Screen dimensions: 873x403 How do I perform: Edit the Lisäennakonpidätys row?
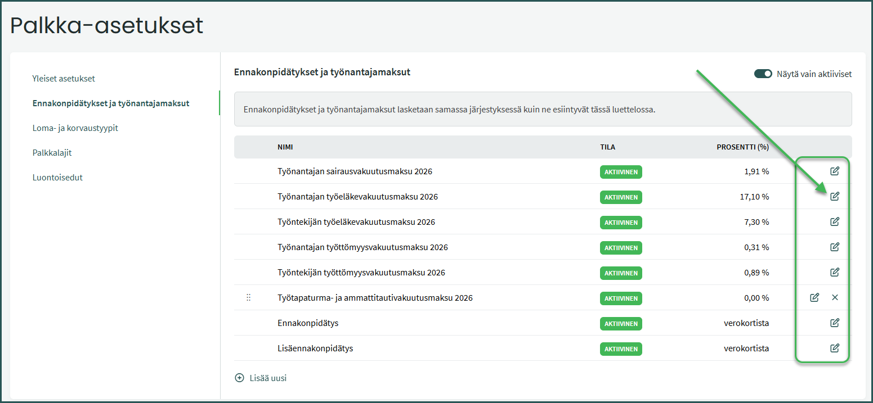pos(835,348)
